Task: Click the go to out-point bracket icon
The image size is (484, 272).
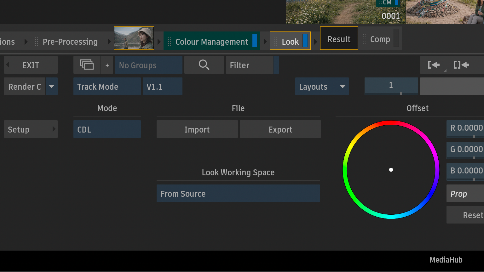Action: tap(461, 65)
